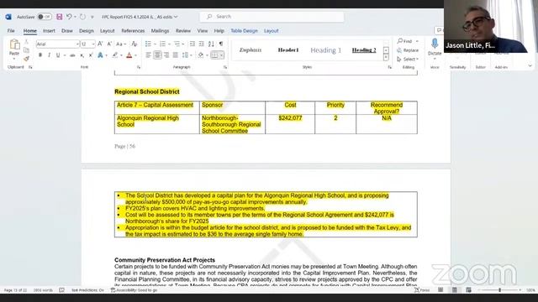Toggle Center alignment button
This screenshot has width=538, height=302.
coord(157,55)
